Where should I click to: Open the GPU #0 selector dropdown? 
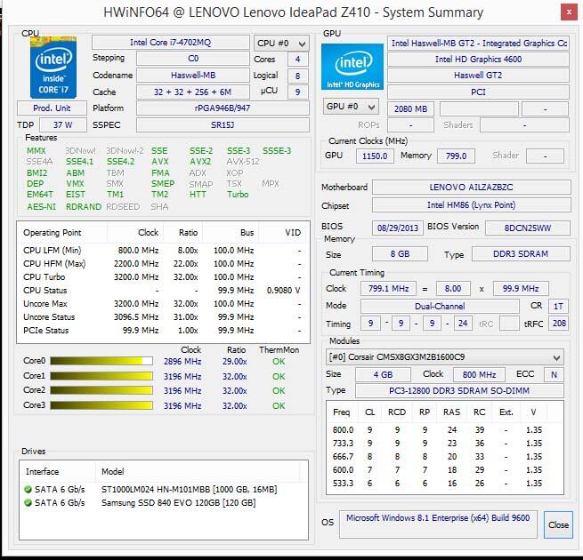pos(351,107)
